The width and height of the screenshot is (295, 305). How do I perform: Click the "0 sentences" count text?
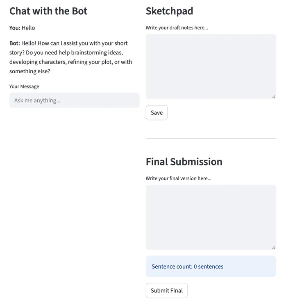click(209, 267)
